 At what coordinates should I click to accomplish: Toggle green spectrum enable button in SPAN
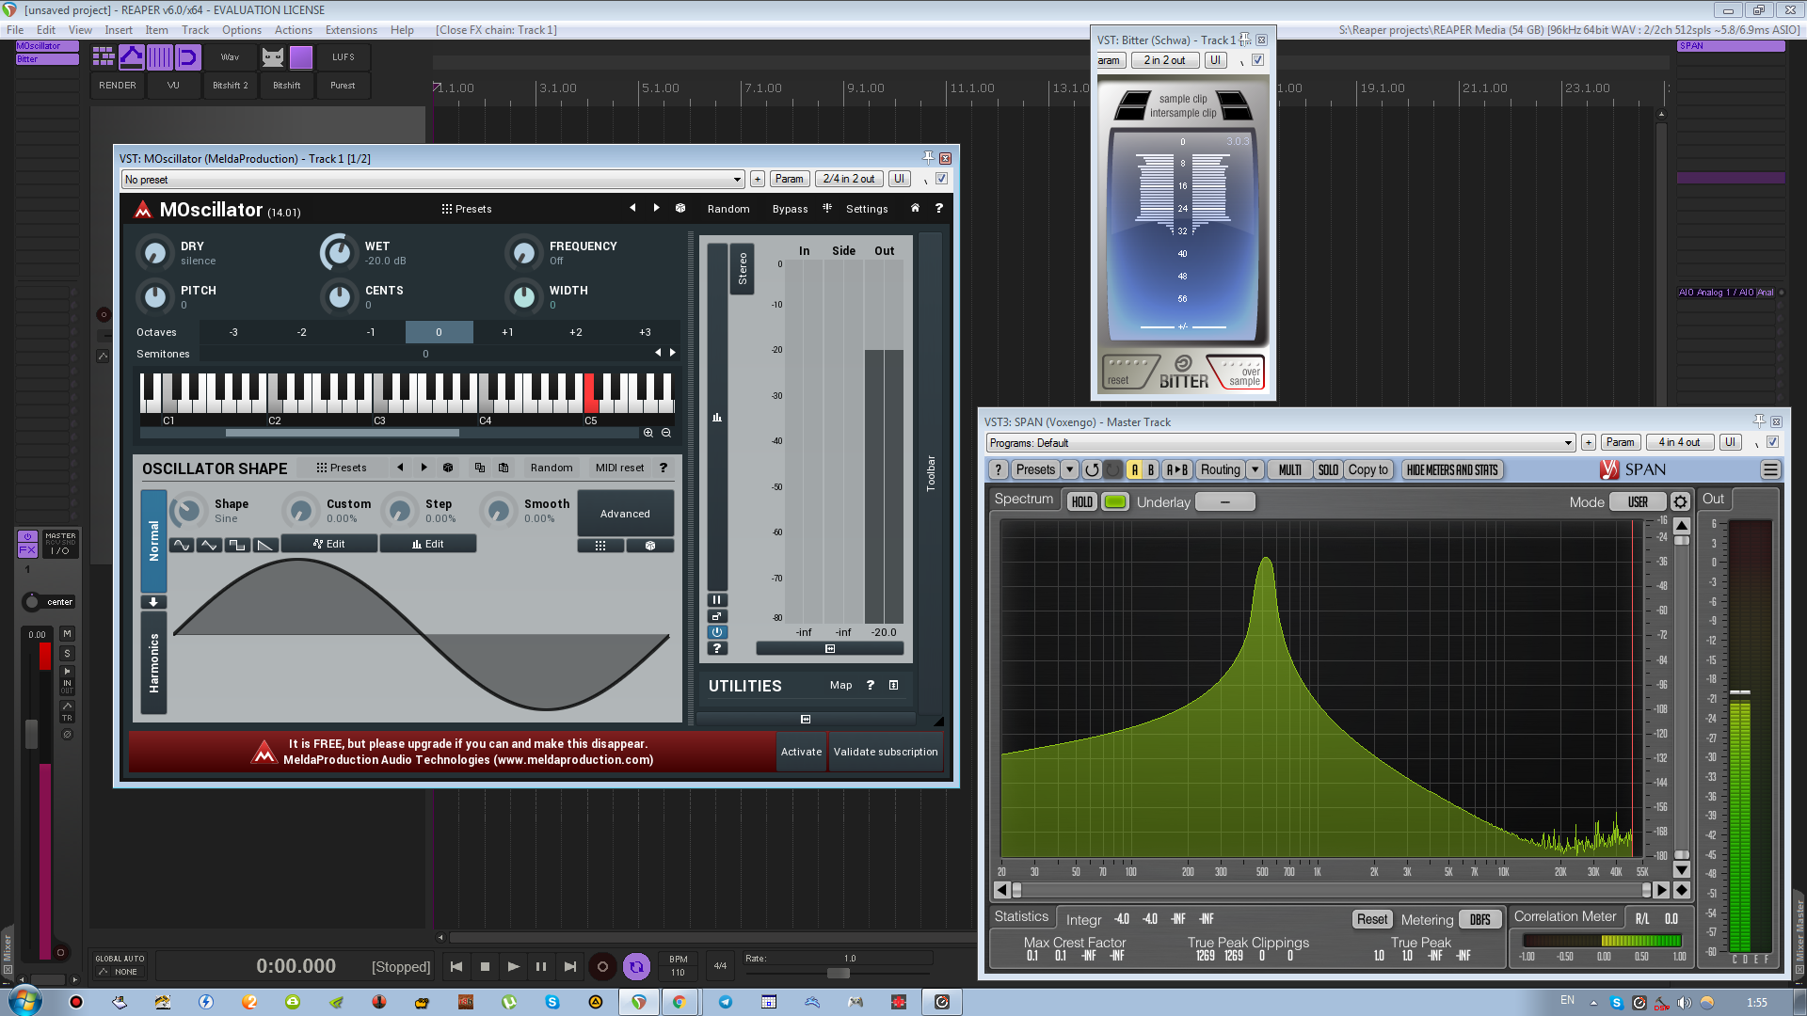coord(1115,501)
